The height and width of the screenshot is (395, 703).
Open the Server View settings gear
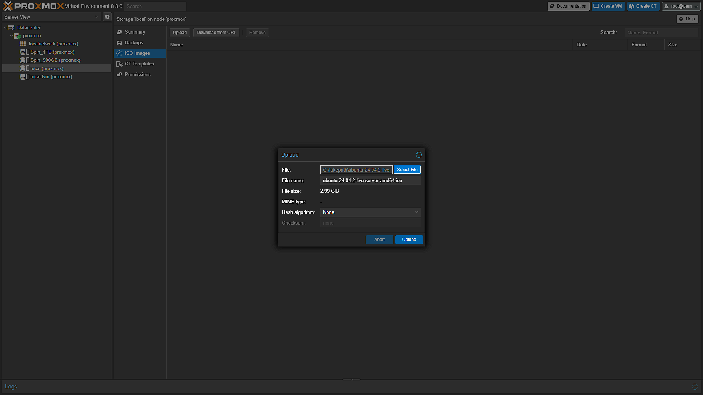click(107, 17)
